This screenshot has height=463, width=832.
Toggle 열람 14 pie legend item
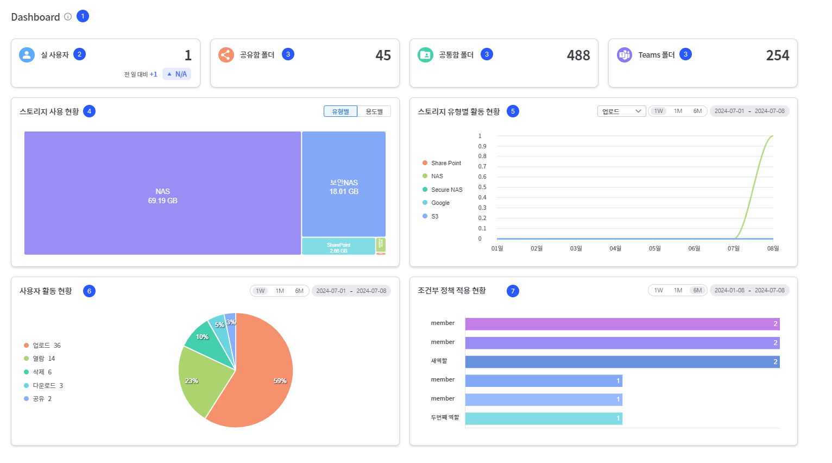[x=39, y=359]
